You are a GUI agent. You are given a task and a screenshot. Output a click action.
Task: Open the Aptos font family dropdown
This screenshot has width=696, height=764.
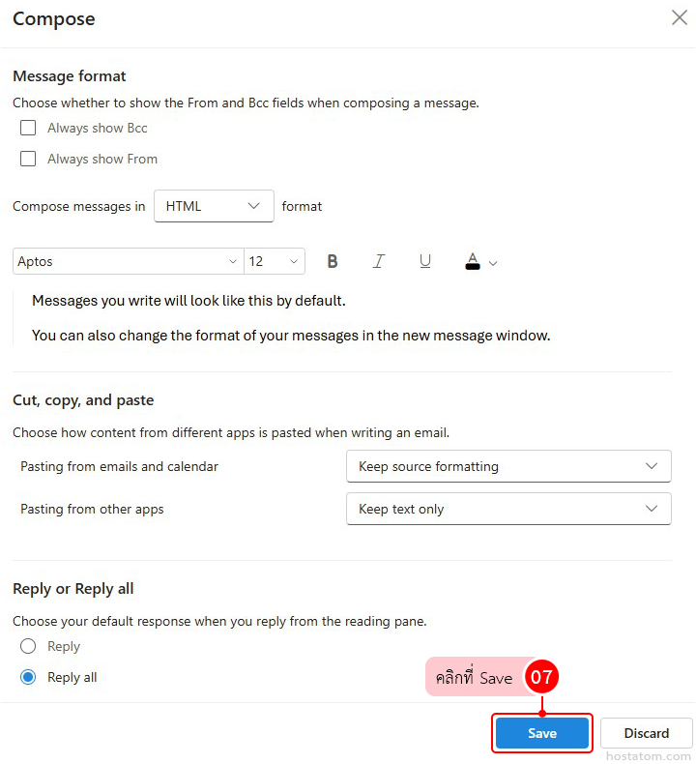tap(129, 262)
